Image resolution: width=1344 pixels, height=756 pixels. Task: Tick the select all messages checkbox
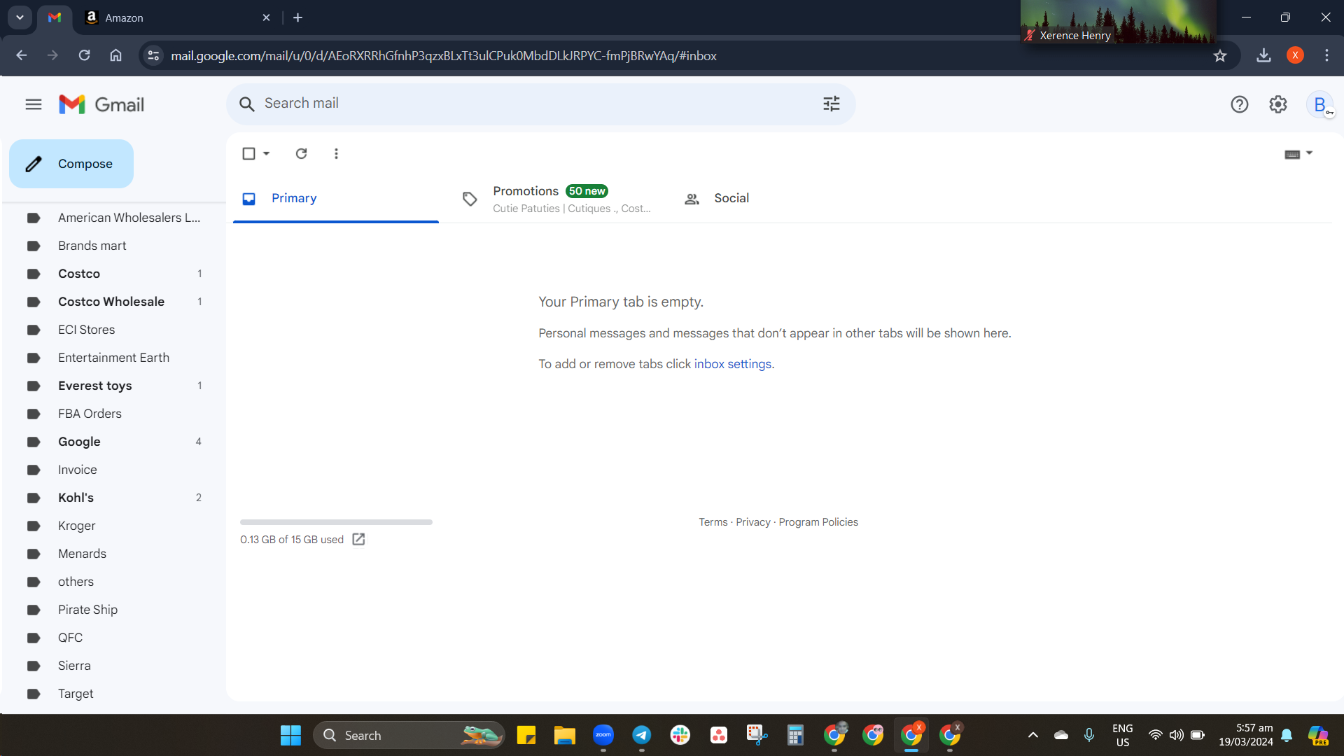(248, 153)
